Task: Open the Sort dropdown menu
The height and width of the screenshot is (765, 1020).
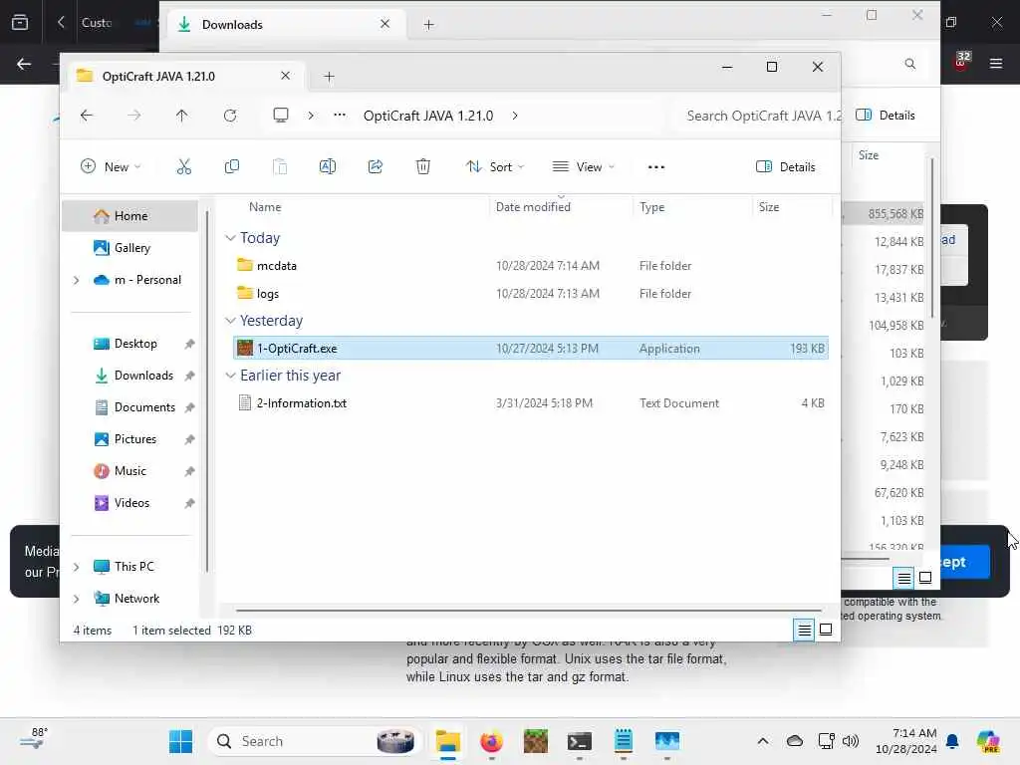Action: coord(495,167)
